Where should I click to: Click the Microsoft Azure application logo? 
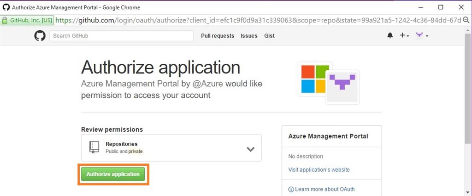(315, 78)
